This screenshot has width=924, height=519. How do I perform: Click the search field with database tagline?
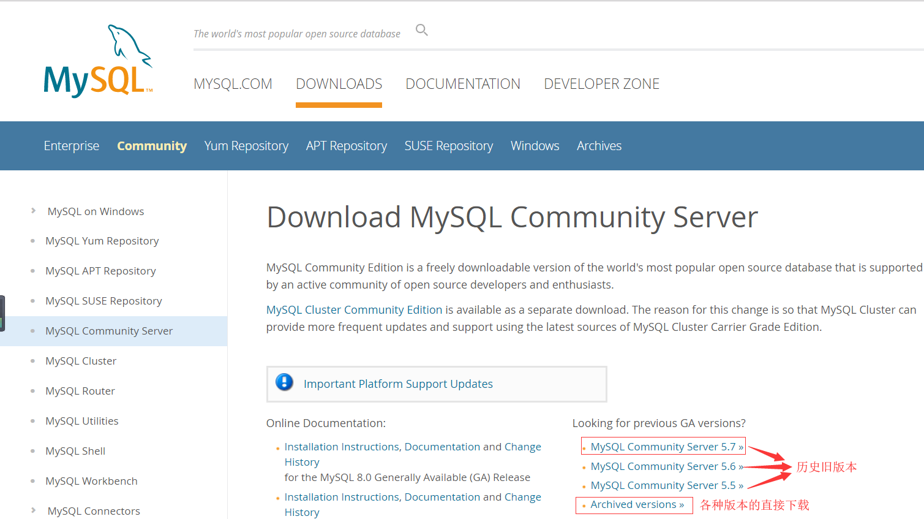297,34
